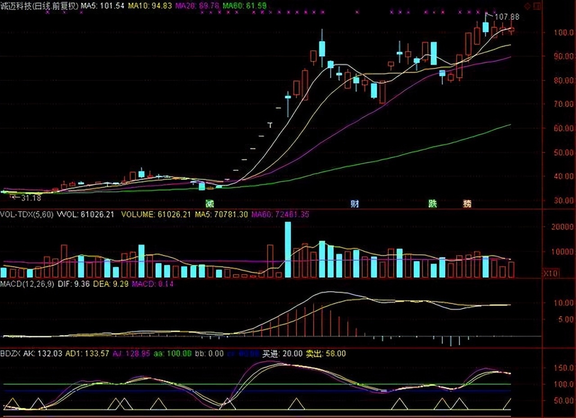This screenshot has height=418, width=576.
Task: Select the MA5: 101.54 indicator label
Action: (x=103, y=6)
